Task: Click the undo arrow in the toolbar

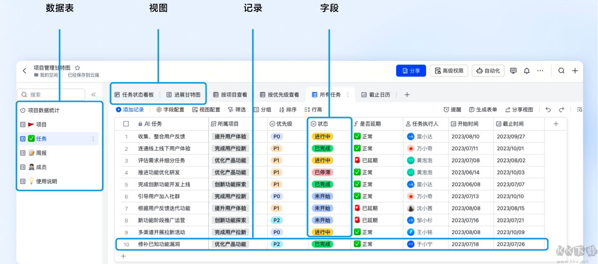Action: [x=548, y=110]
